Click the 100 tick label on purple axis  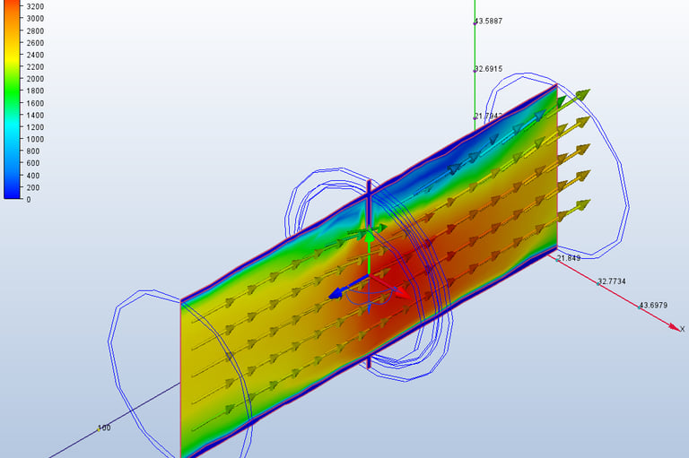click(104, 428)
